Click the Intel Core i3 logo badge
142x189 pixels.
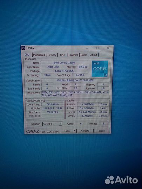click(x=100, y=69)
